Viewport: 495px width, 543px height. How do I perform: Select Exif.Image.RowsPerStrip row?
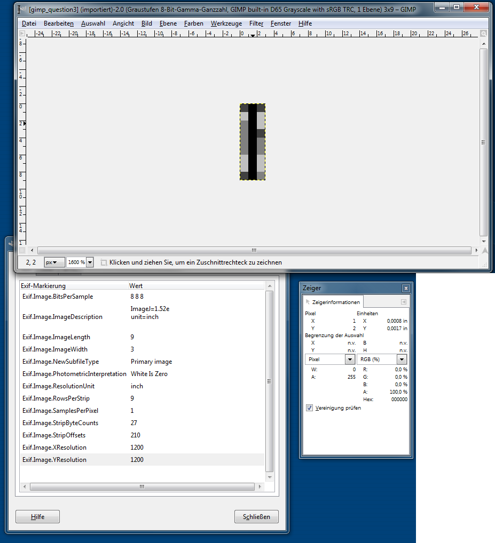tap(142, 398)
